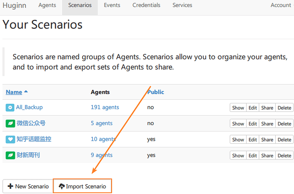294x194 pixels.
Task: Click the green leaf icon beside 微信公众号
Action: (x=10, y=123)
